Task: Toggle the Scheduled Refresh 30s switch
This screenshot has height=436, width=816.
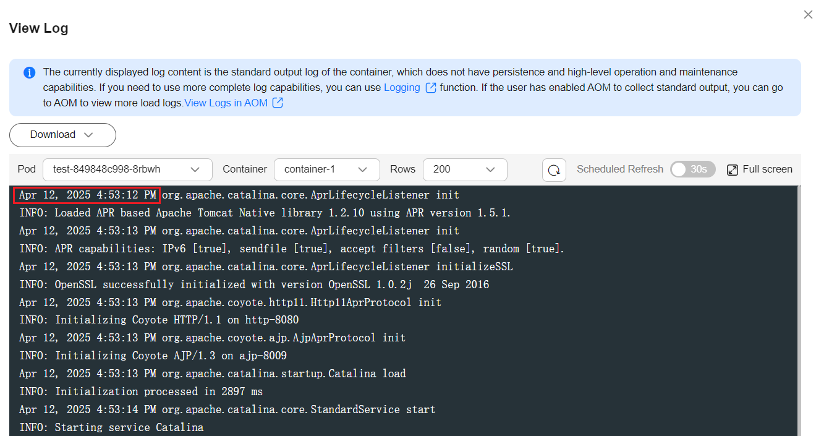Action: [x=693, y=169]
